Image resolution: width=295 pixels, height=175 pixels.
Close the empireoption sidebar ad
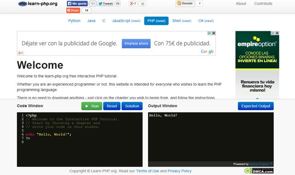click(277, 33)
